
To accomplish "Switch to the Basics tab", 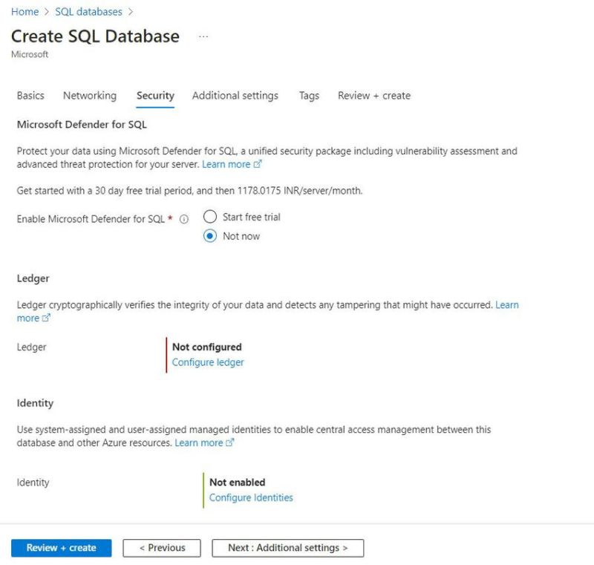I will coord(30,96).
